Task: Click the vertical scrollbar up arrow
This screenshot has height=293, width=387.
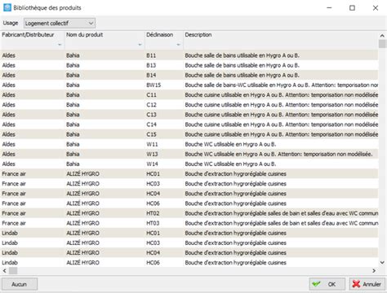Action: tap(382, 36)
